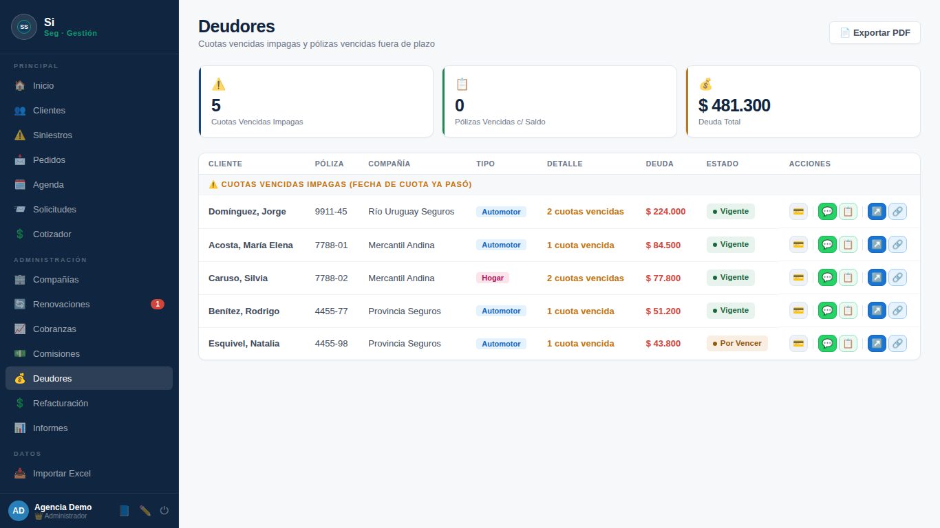Open Siniestros from the sidebar

(x=89, y=135)
